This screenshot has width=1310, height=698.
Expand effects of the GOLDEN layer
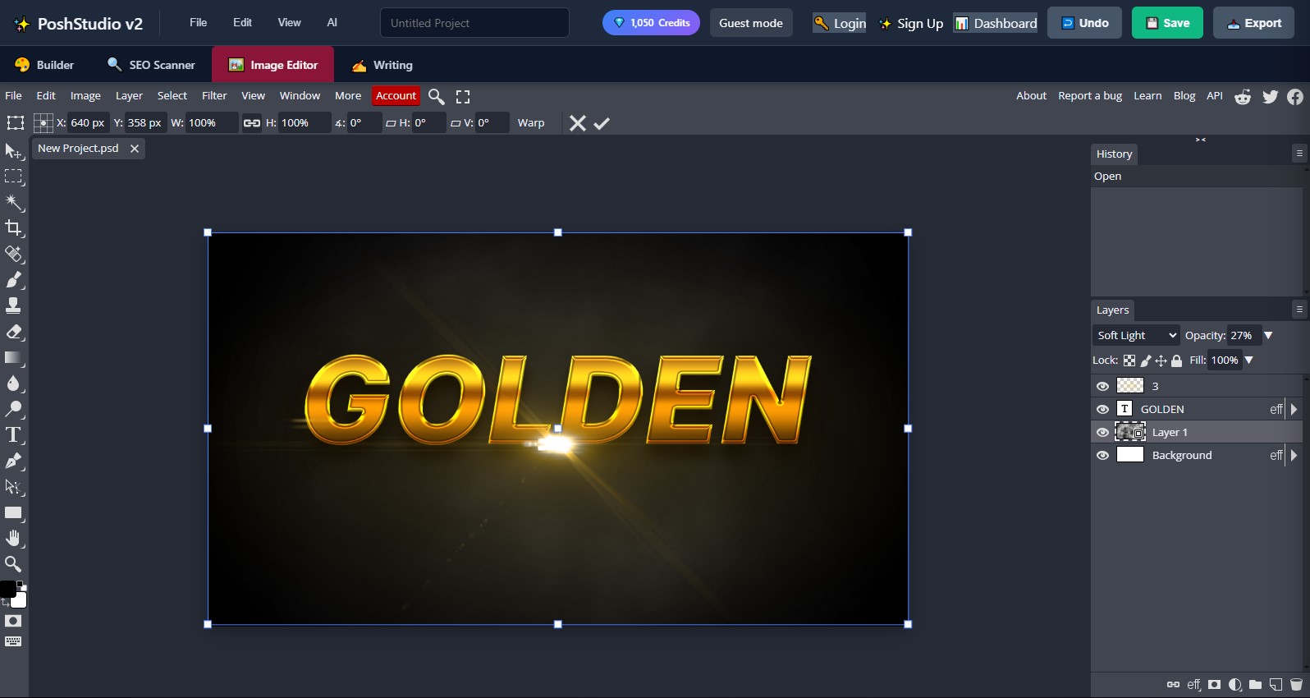click(1294, 409)
